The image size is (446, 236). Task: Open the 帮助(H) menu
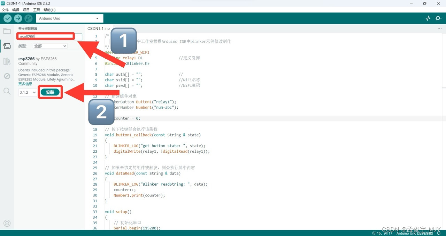click(49, 10)
